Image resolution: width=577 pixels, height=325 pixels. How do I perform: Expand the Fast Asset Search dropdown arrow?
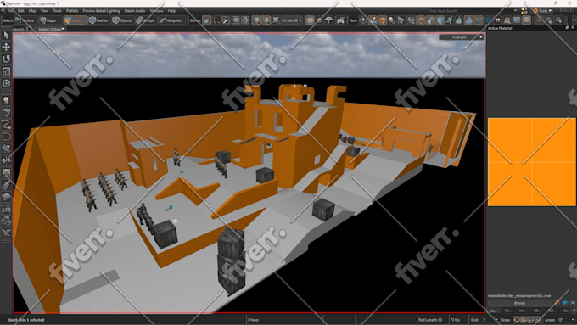tap(515, 11)
